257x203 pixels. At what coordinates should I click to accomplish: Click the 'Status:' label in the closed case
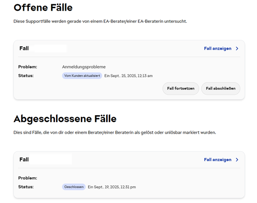26,187
